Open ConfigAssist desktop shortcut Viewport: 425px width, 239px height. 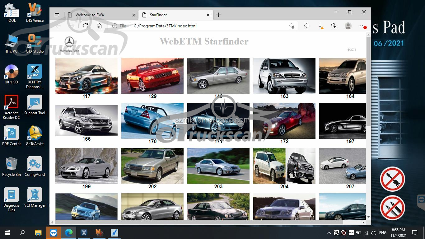pos(35,166)
